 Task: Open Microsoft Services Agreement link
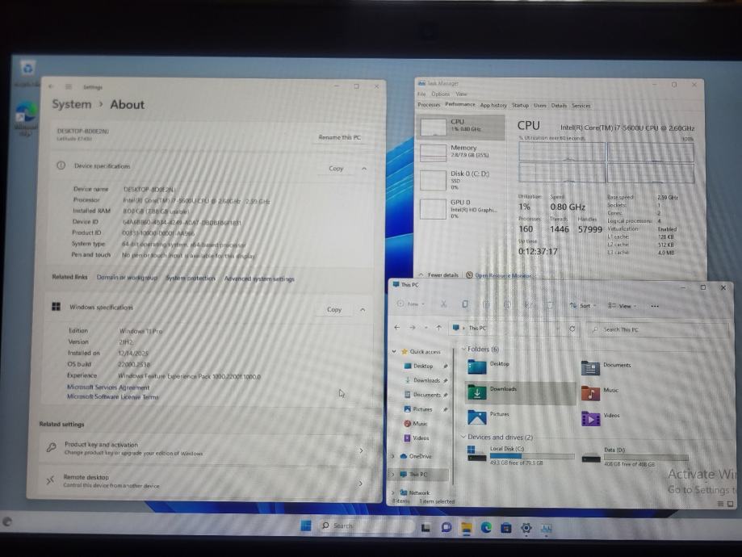(108, 387)
